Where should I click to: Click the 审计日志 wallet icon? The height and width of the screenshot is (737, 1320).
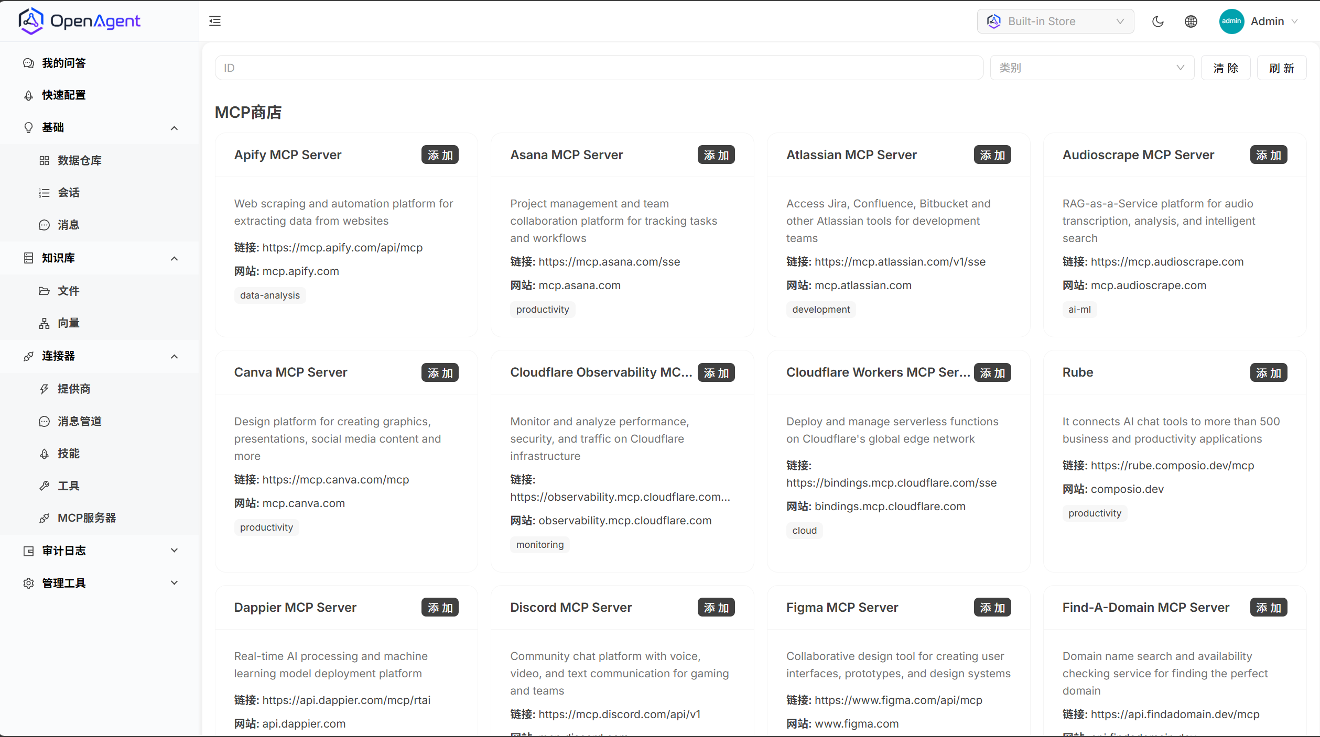29,551
